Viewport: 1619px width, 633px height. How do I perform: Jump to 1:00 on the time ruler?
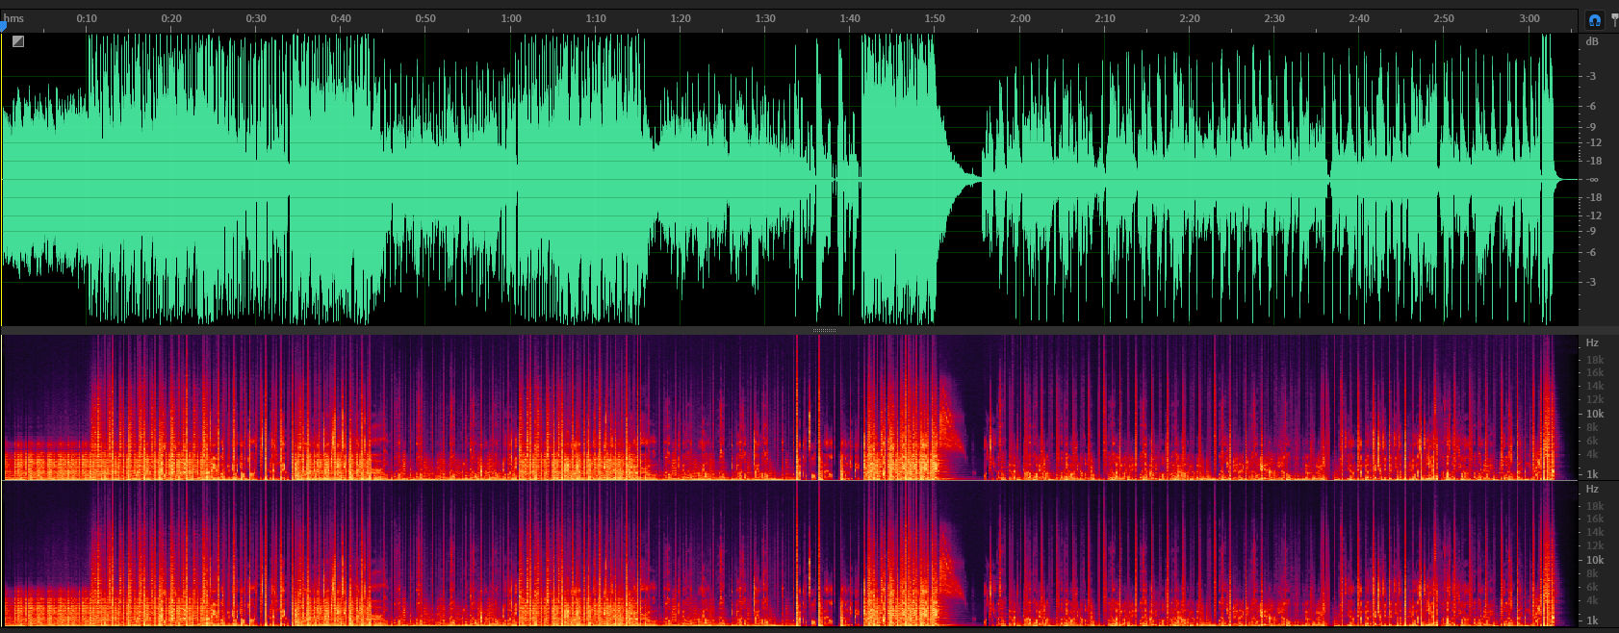511,18
